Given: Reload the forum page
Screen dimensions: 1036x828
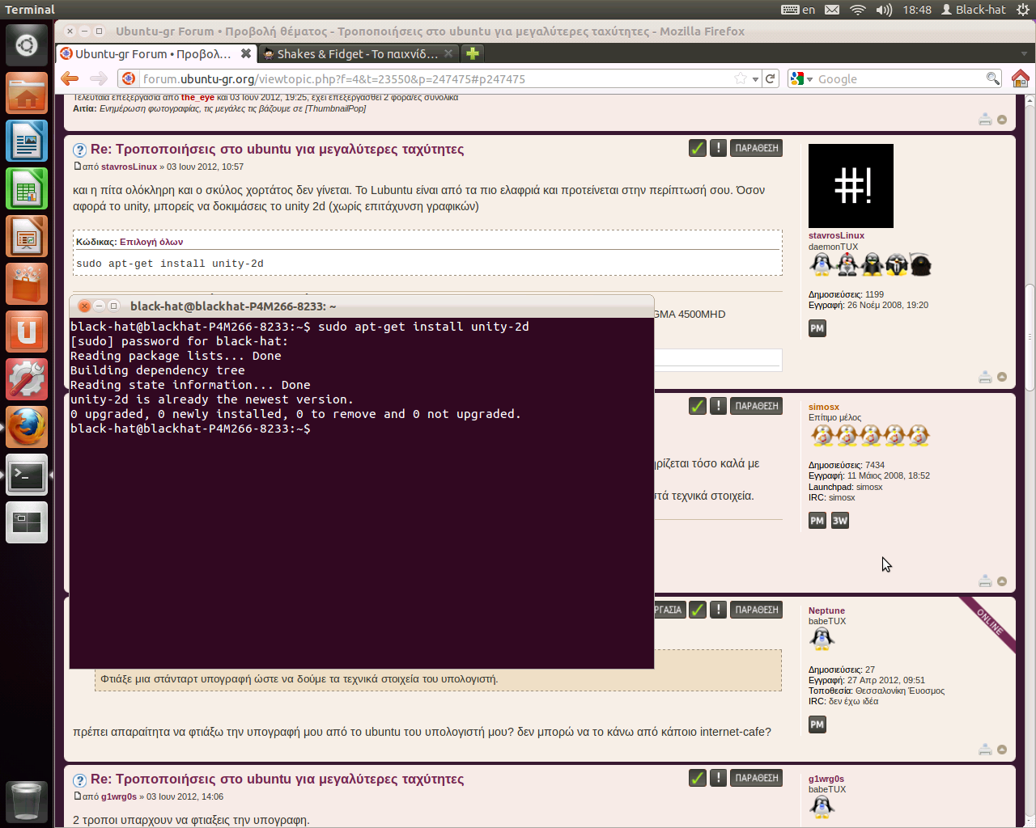Looking at the screenshot, I should pyautogui.click(x=771, y=78).
